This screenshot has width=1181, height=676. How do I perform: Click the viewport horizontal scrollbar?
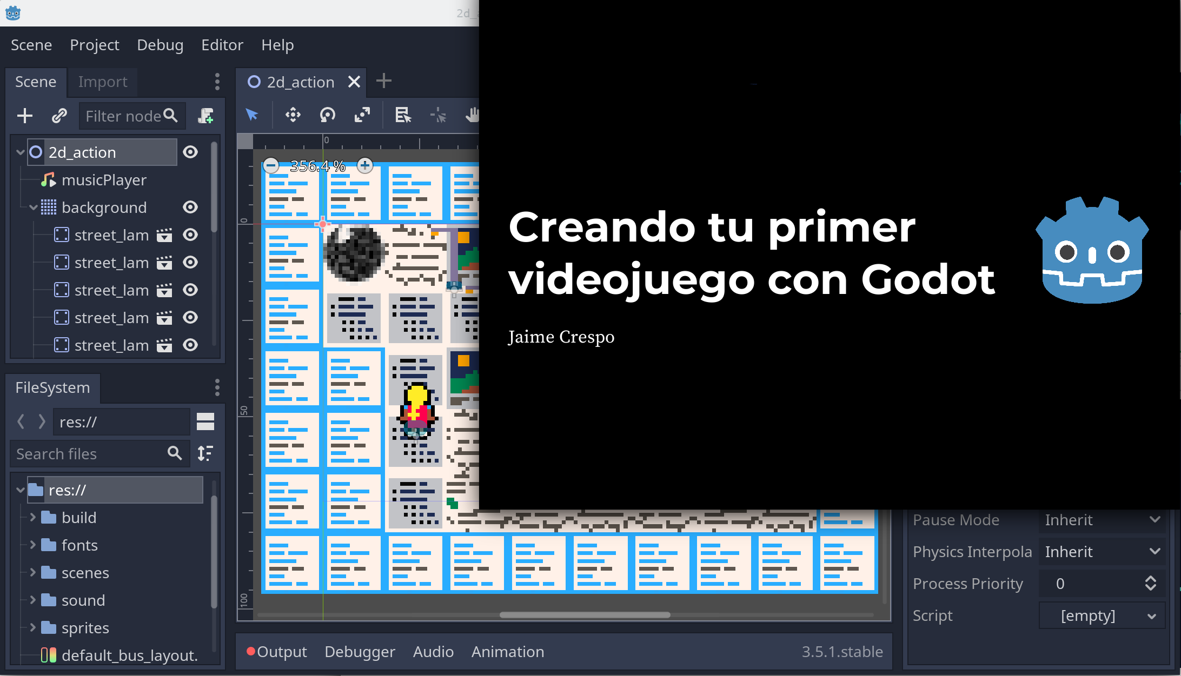coord(585,615)
